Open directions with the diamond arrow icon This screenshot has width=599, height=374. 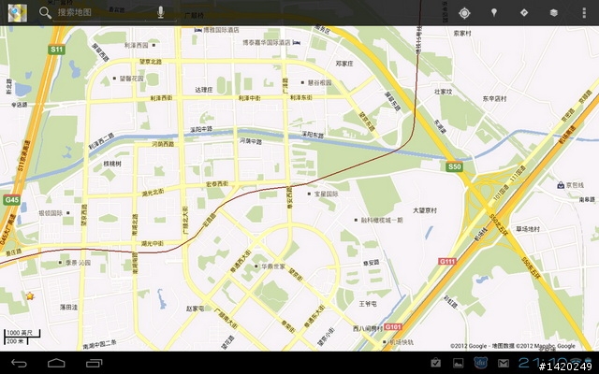coord(524,12)
